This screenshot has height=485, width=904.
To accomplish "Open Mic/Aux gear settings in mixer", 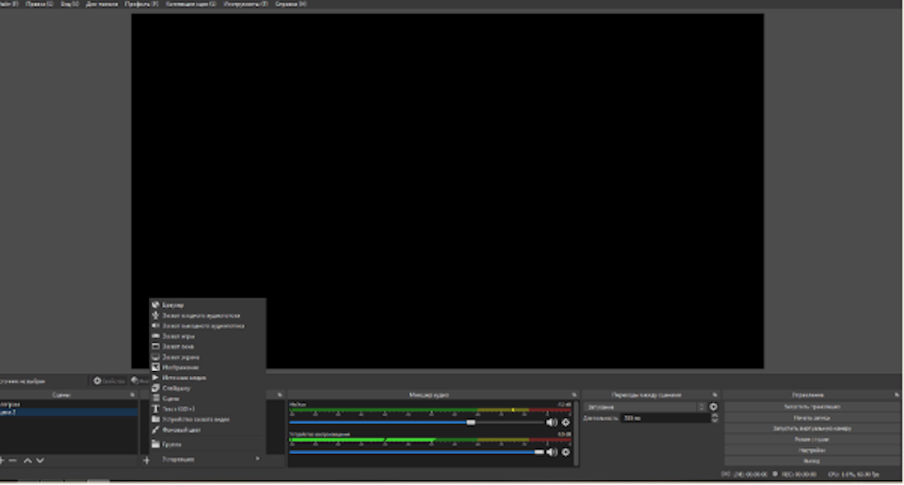I will 566,422.
